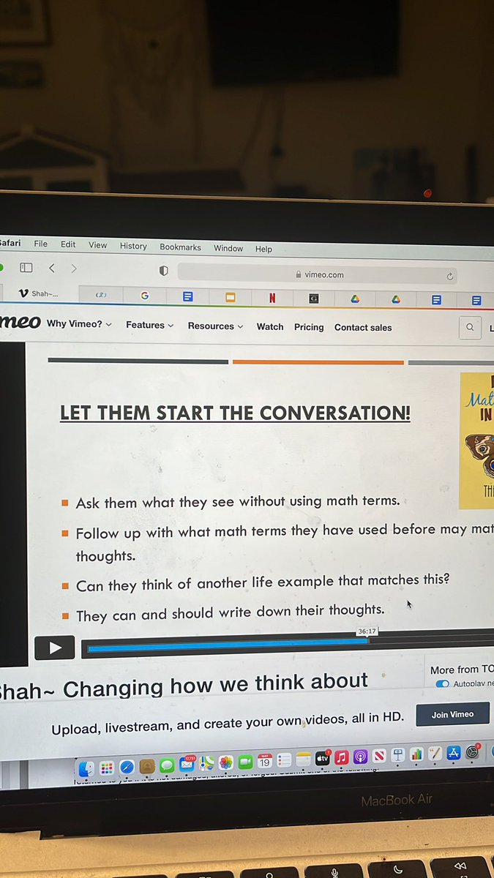494x878 pixels.
Task: Click the video progress bar
Action: coord(287,645)
